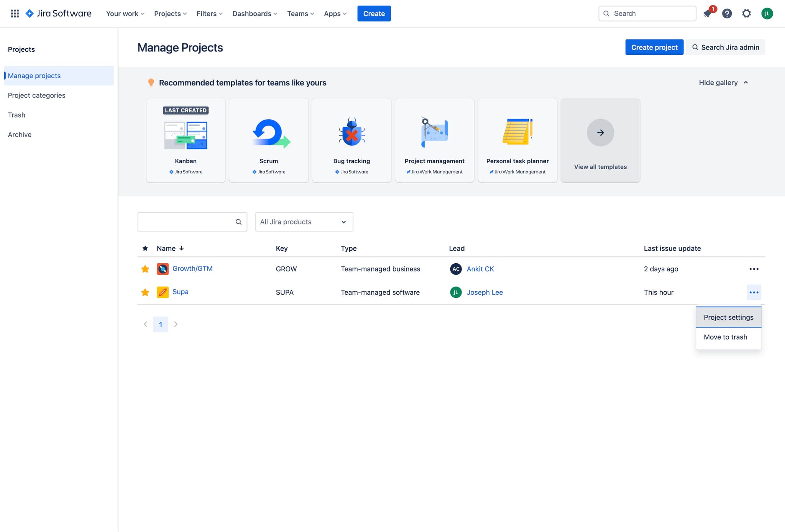Choose Move to trash option

click(725, 337)
